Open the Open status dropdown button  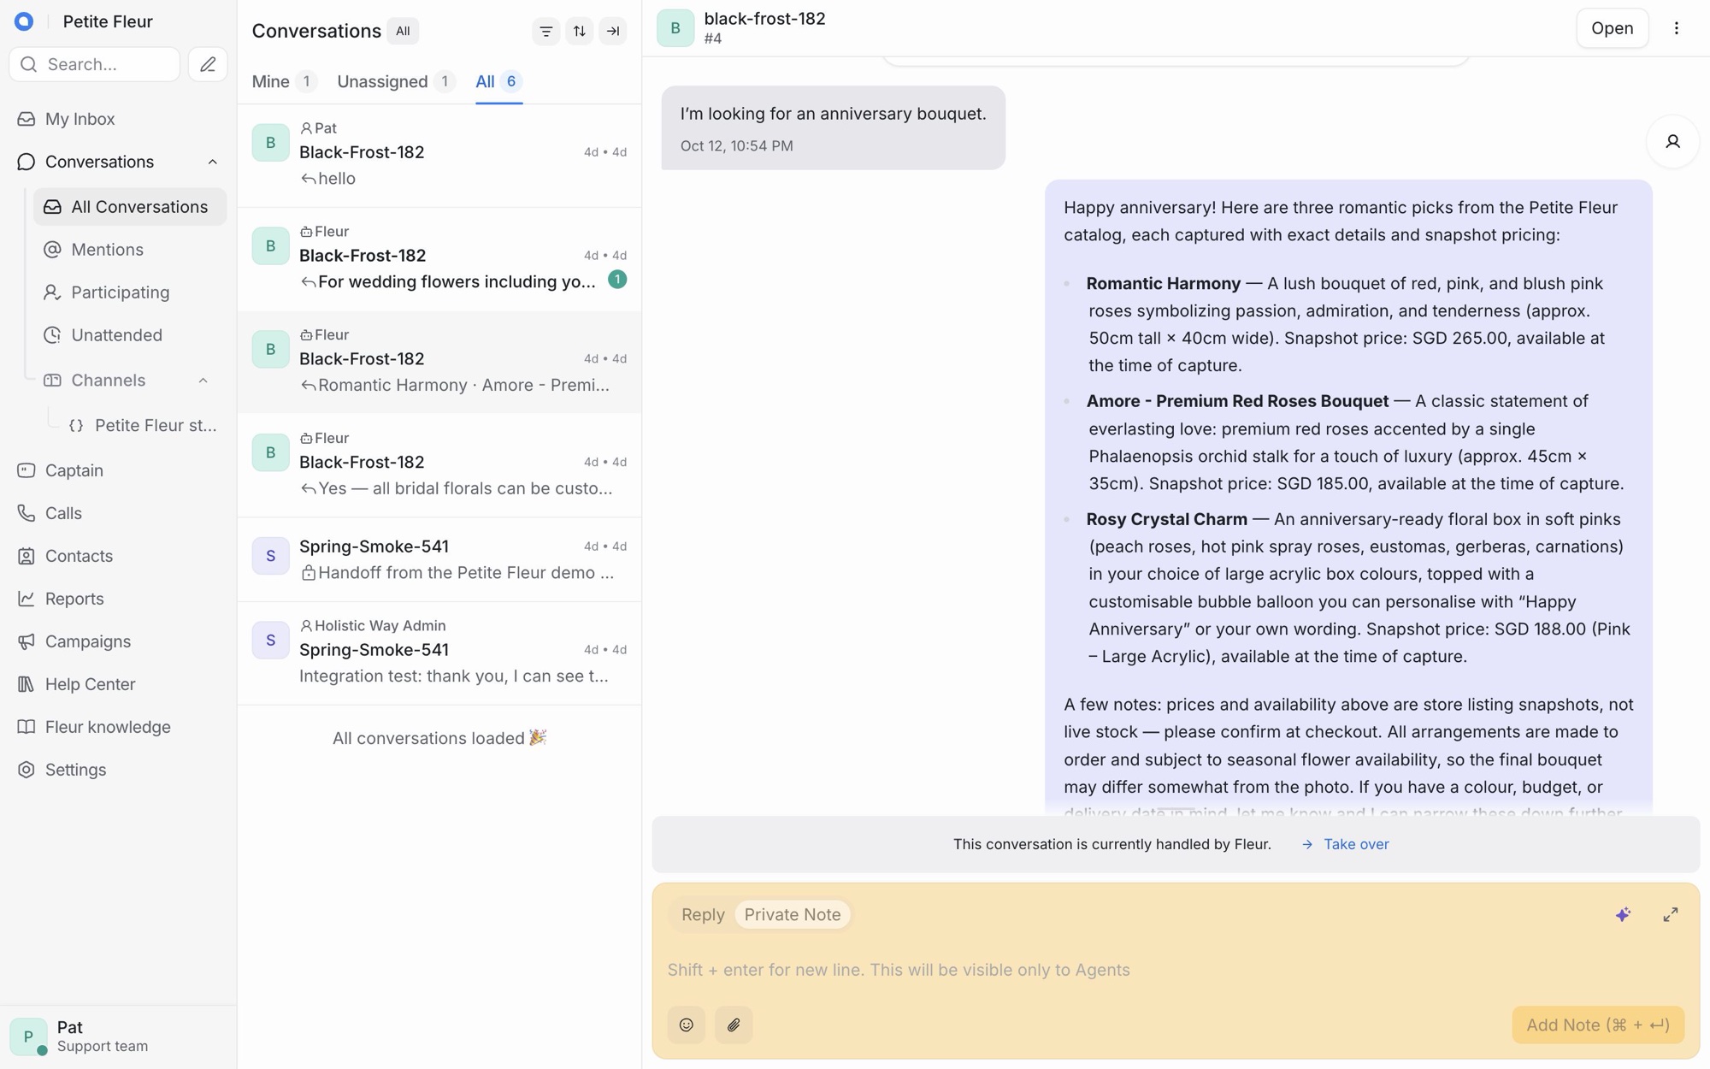[1612, 28]
